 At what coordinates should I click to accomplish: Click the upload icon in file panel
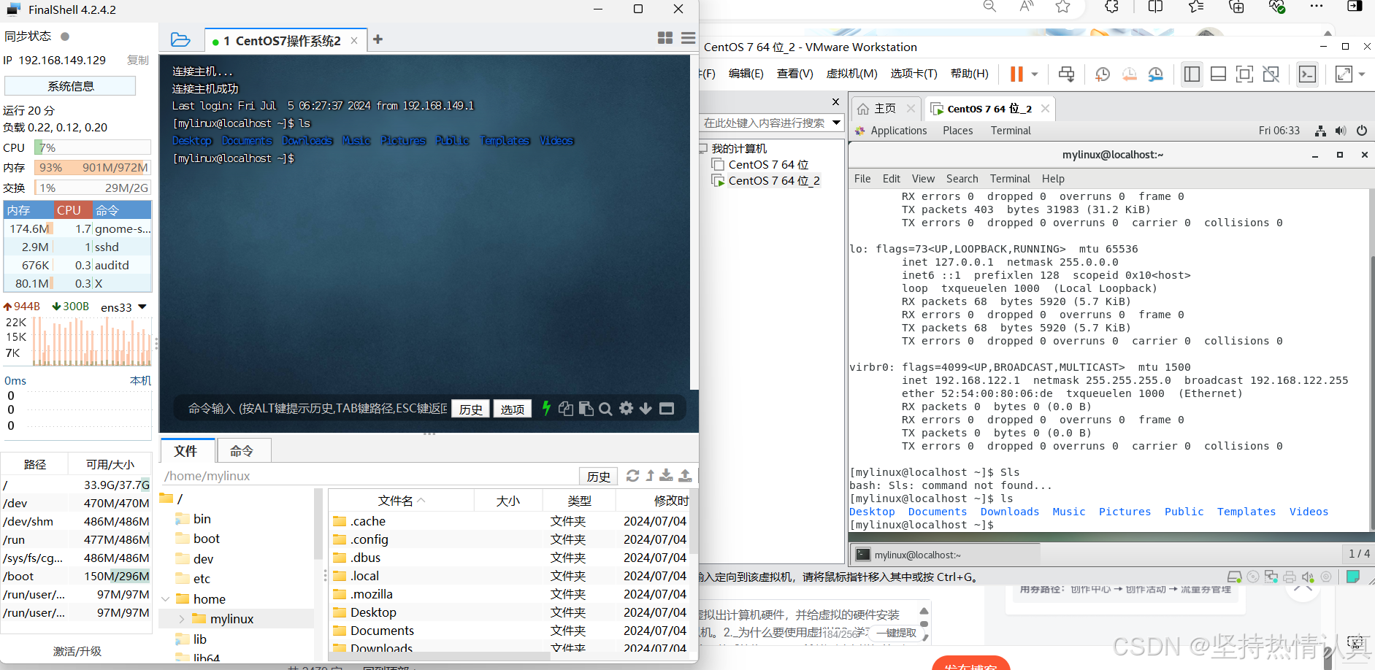pos(685,476)
